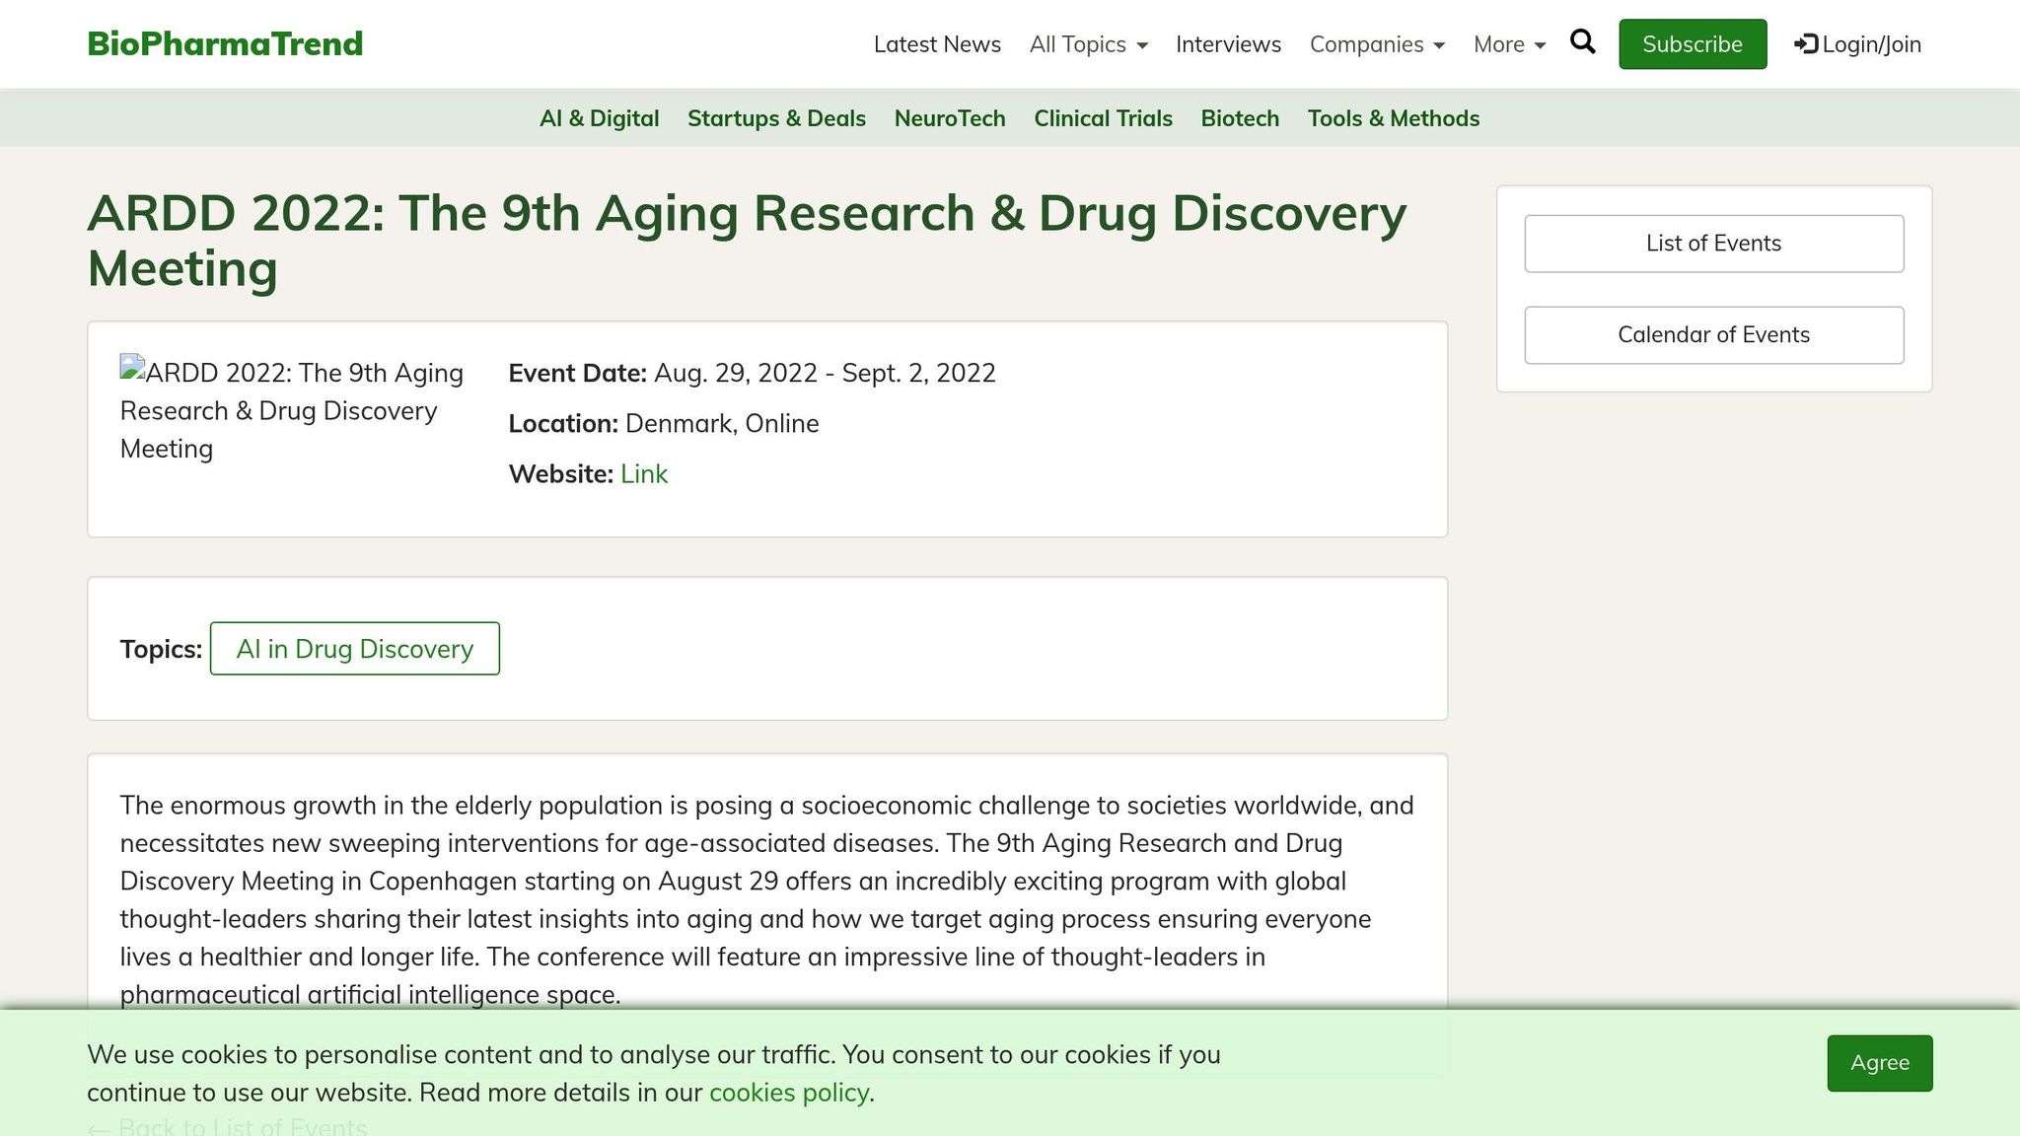Click the event date Aug. 29, 2022 text
This screenshot has height=1136, width=2020.
point(825,373)
